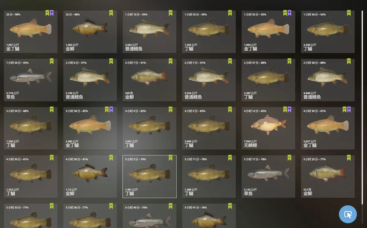Click the purple ribbon icon on the 1.097公斤 金丁鱥 card
Screen dimensions: 367x228
52,13
